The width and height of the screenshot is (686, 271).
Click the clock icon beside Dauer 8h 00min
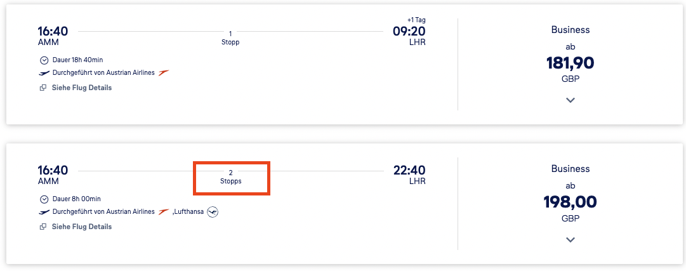pos(44,199)
